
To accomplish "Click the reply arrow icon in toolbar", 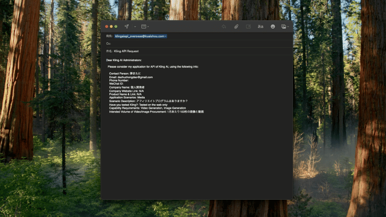I will click(224, 27).
